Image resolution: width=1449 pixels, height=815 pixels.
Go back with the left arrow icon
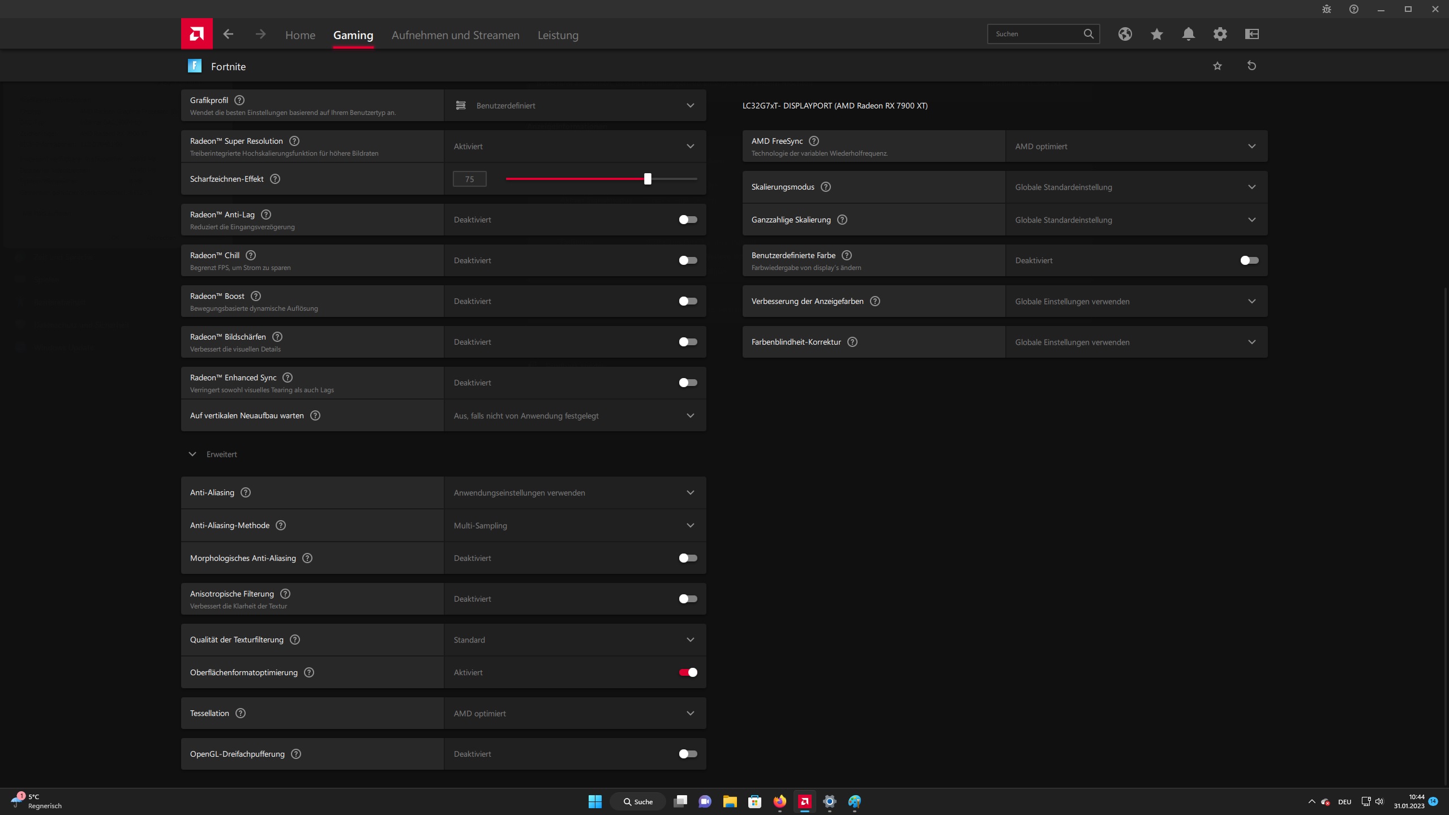228,34
